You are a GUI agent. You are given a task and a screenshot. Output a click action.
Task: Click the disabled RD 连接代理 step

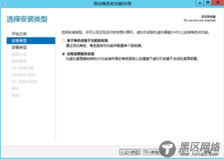point(22,68)
